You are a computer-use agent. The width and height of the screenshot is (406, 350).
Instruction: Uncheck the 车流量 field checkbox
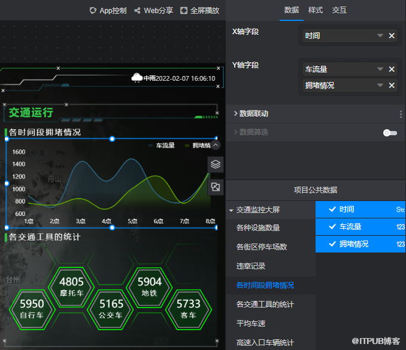[332, 227]
